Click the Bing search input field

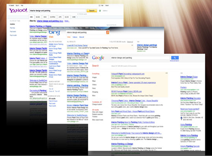86,32
